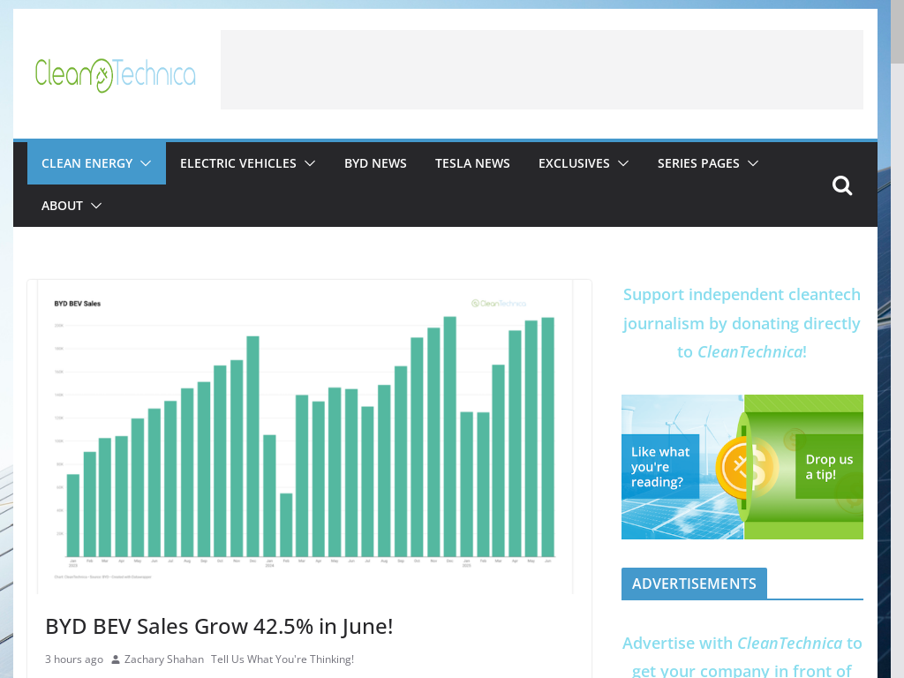
Task: Open the About menu item
Action: coord(62,206)
